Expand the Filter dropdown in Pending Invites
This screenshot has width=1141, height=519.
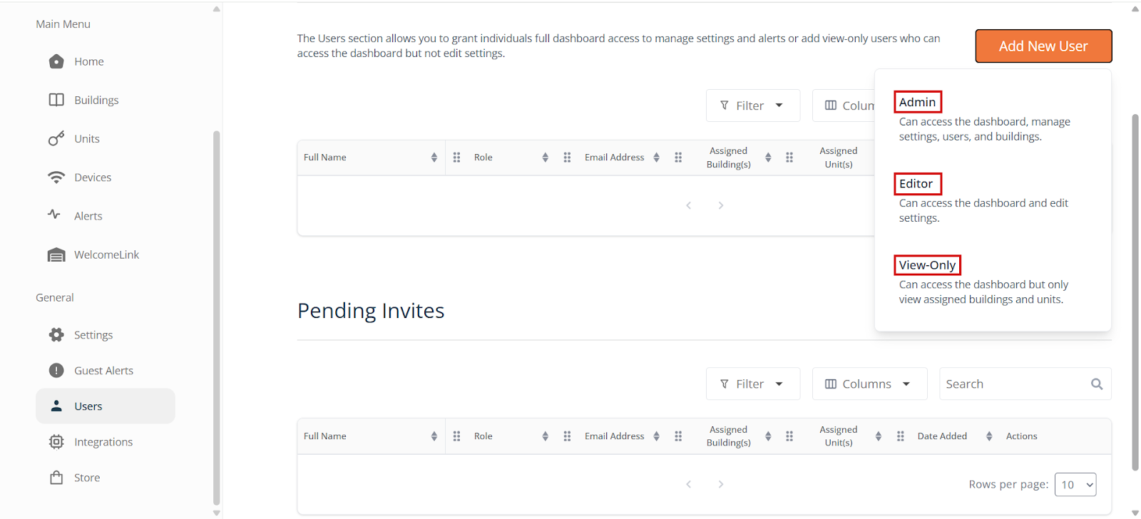pyautogui.click(x=752, y=384)
